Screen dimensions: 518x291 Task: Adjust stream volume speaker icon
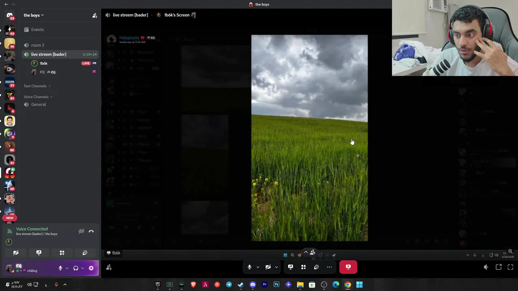[x=486, y=267]
